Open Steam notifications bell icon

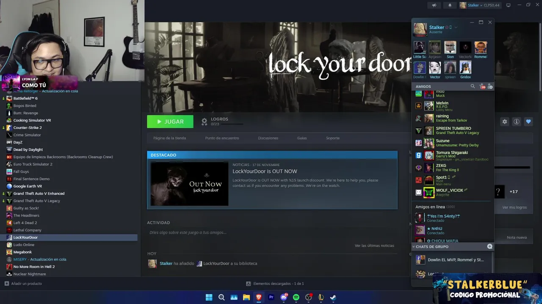(x=450, y=5)
